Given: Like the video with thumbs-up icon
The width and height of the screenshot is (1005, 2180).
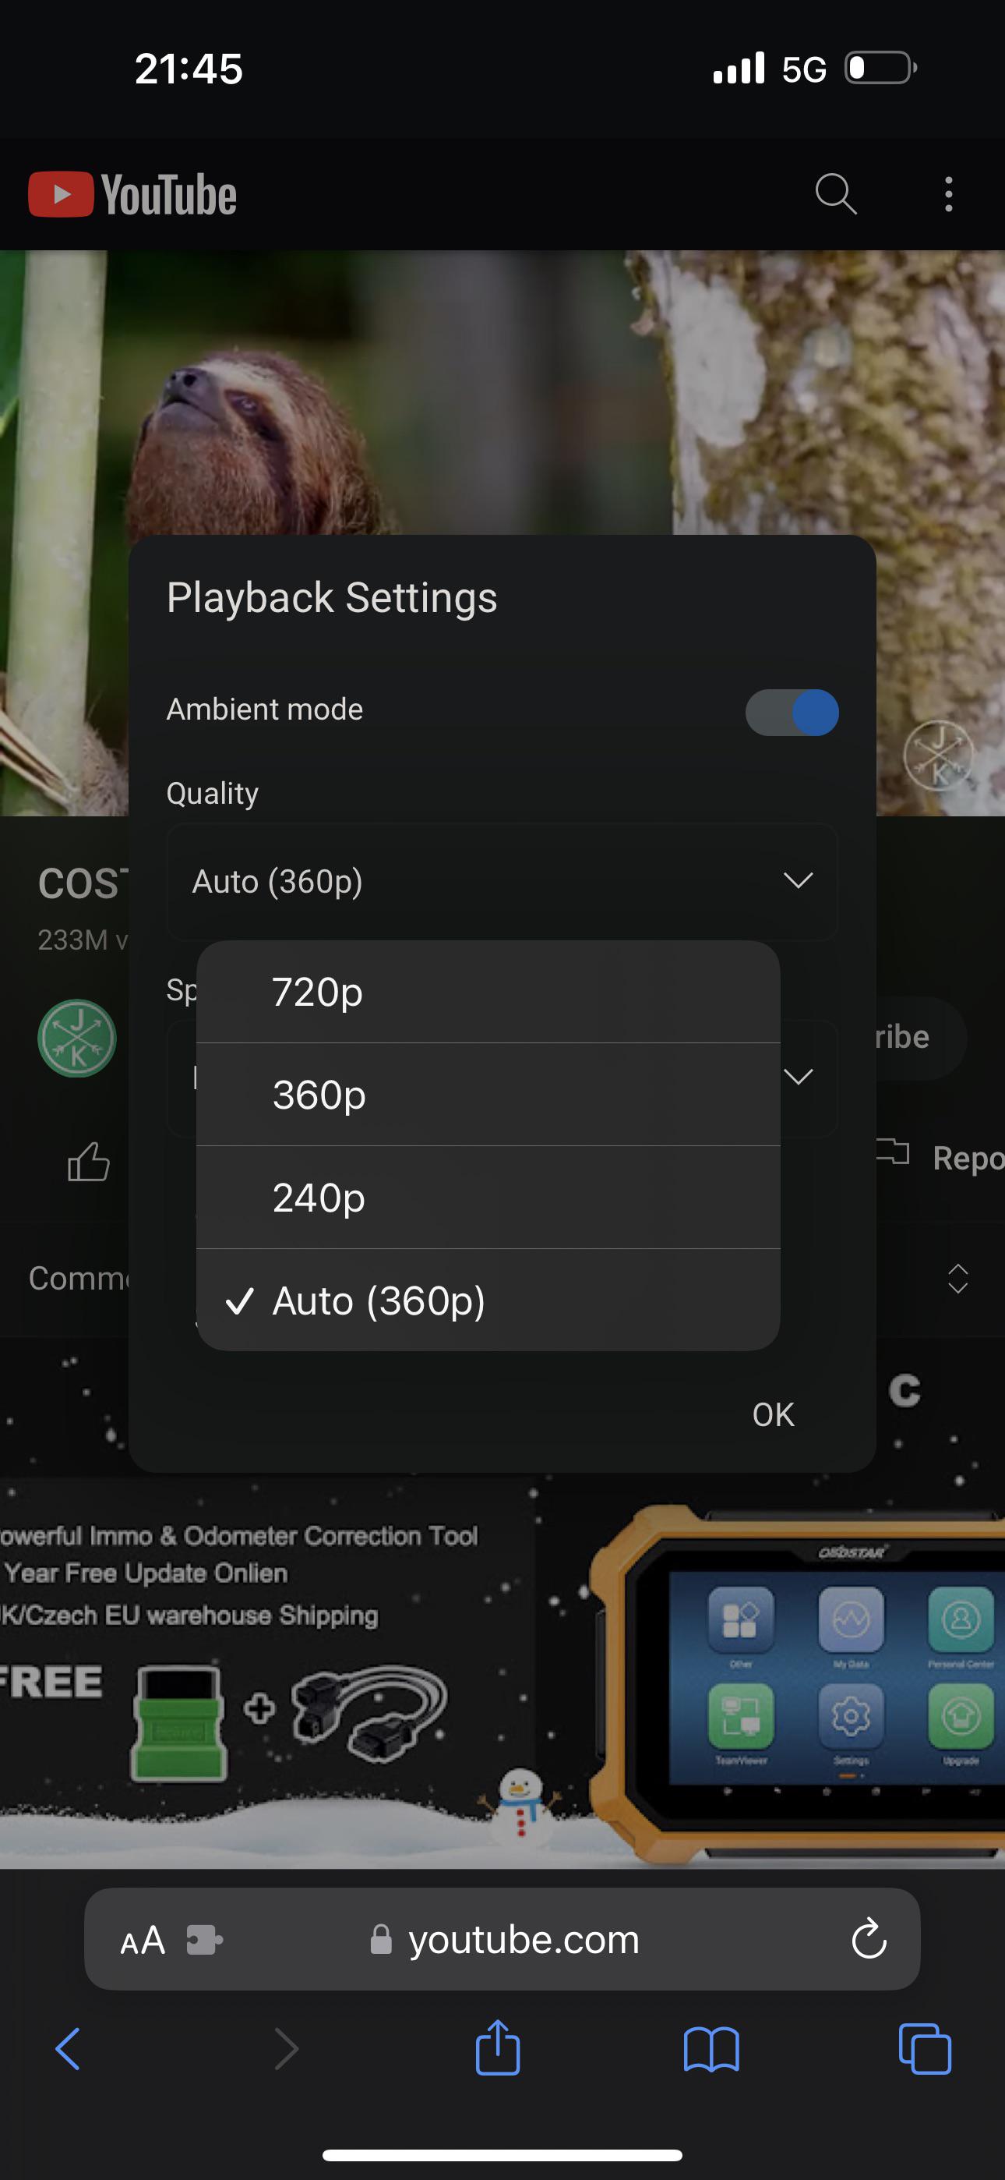Looking at the screenshot, I should click(x=88, y=1161).
